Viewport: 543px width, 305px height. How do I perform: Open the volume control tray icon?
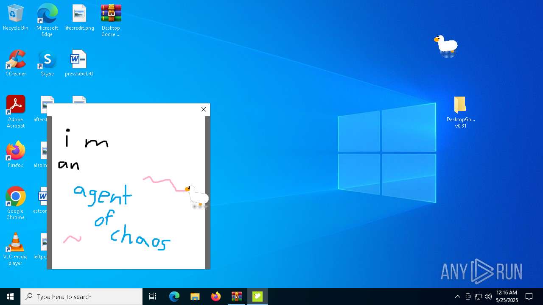click(x=488, y=297)
